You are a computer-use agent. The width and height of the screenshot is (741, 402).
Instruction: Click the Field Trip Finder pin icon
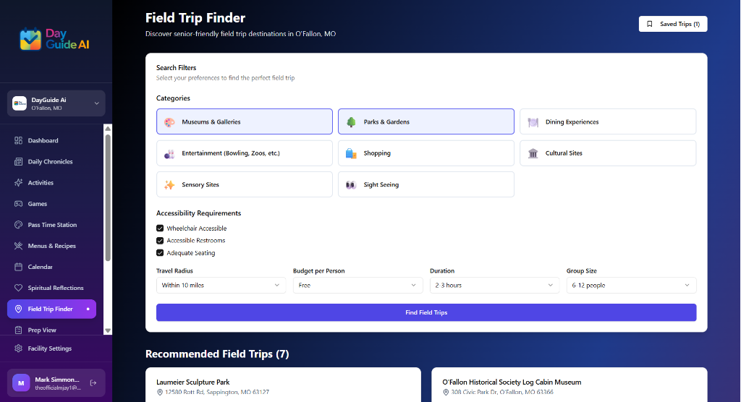(x=18, y=309)
